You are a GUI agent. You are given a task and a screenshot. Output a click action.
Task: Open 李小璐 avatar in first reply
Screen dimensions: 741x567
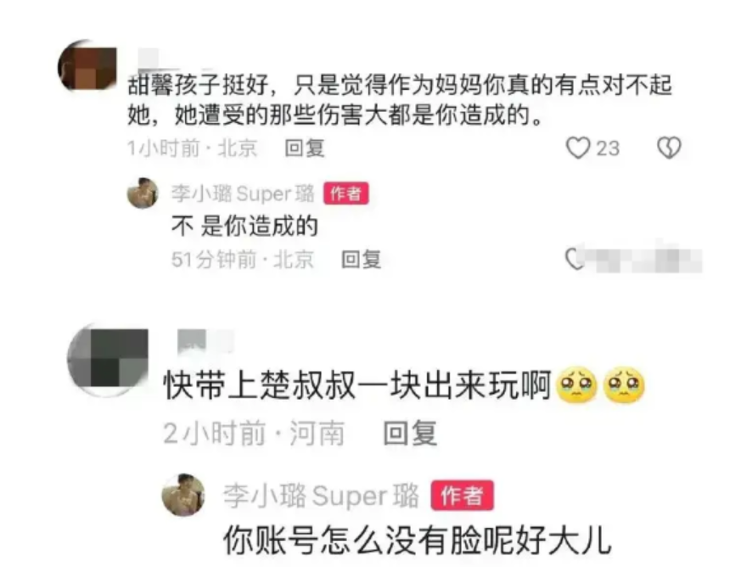click(x=143, y=193)
